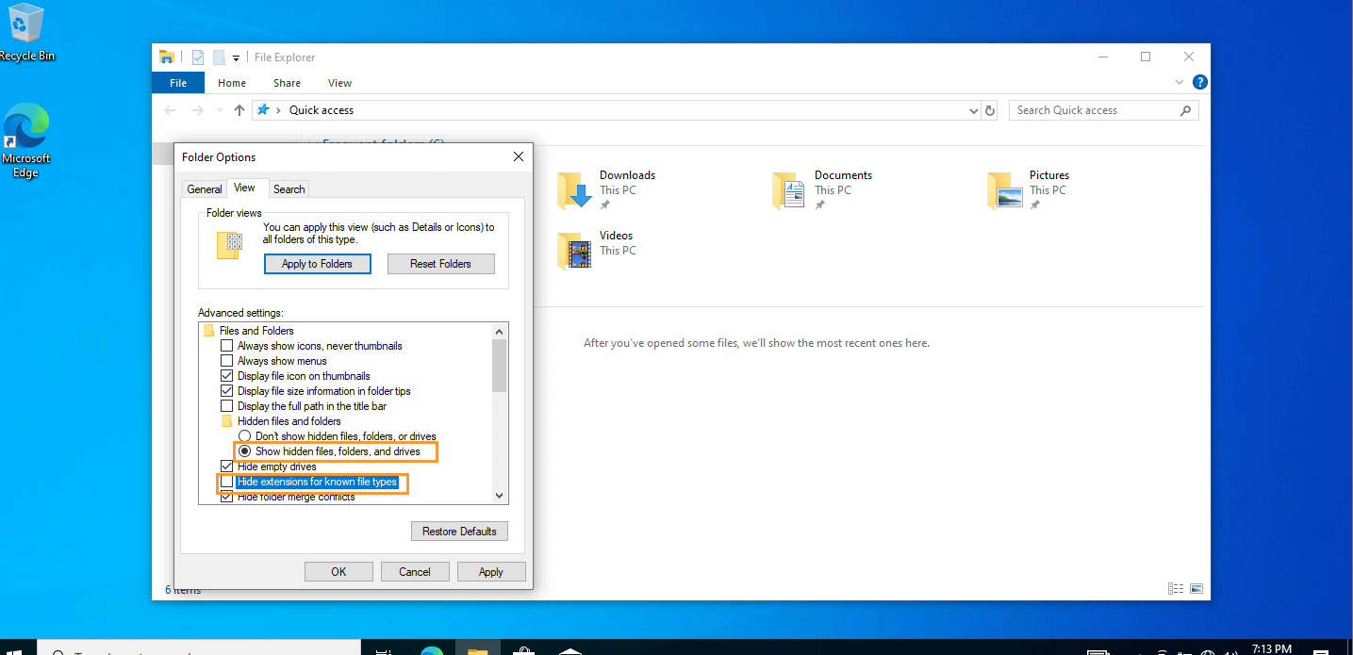The image size is (1353, 655).
Task: Click Advanced settings scroll up arrow
Action: [500, 331]
